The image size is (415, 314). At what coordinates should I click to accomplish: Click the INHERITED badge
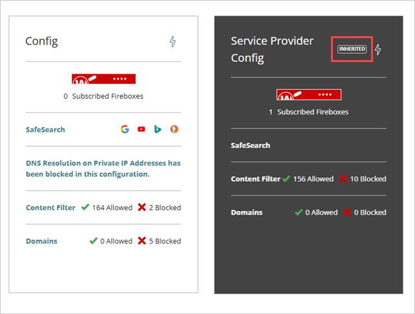pos(352,49)
